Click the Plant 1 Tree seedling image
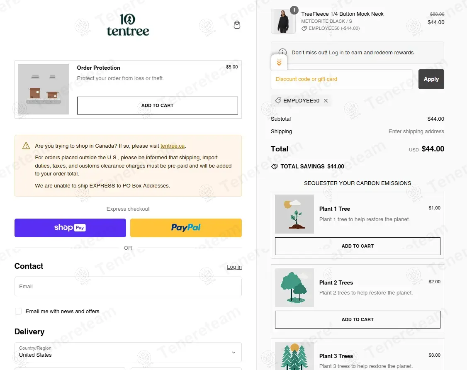The image size is (467, 370). coord(294,214)
